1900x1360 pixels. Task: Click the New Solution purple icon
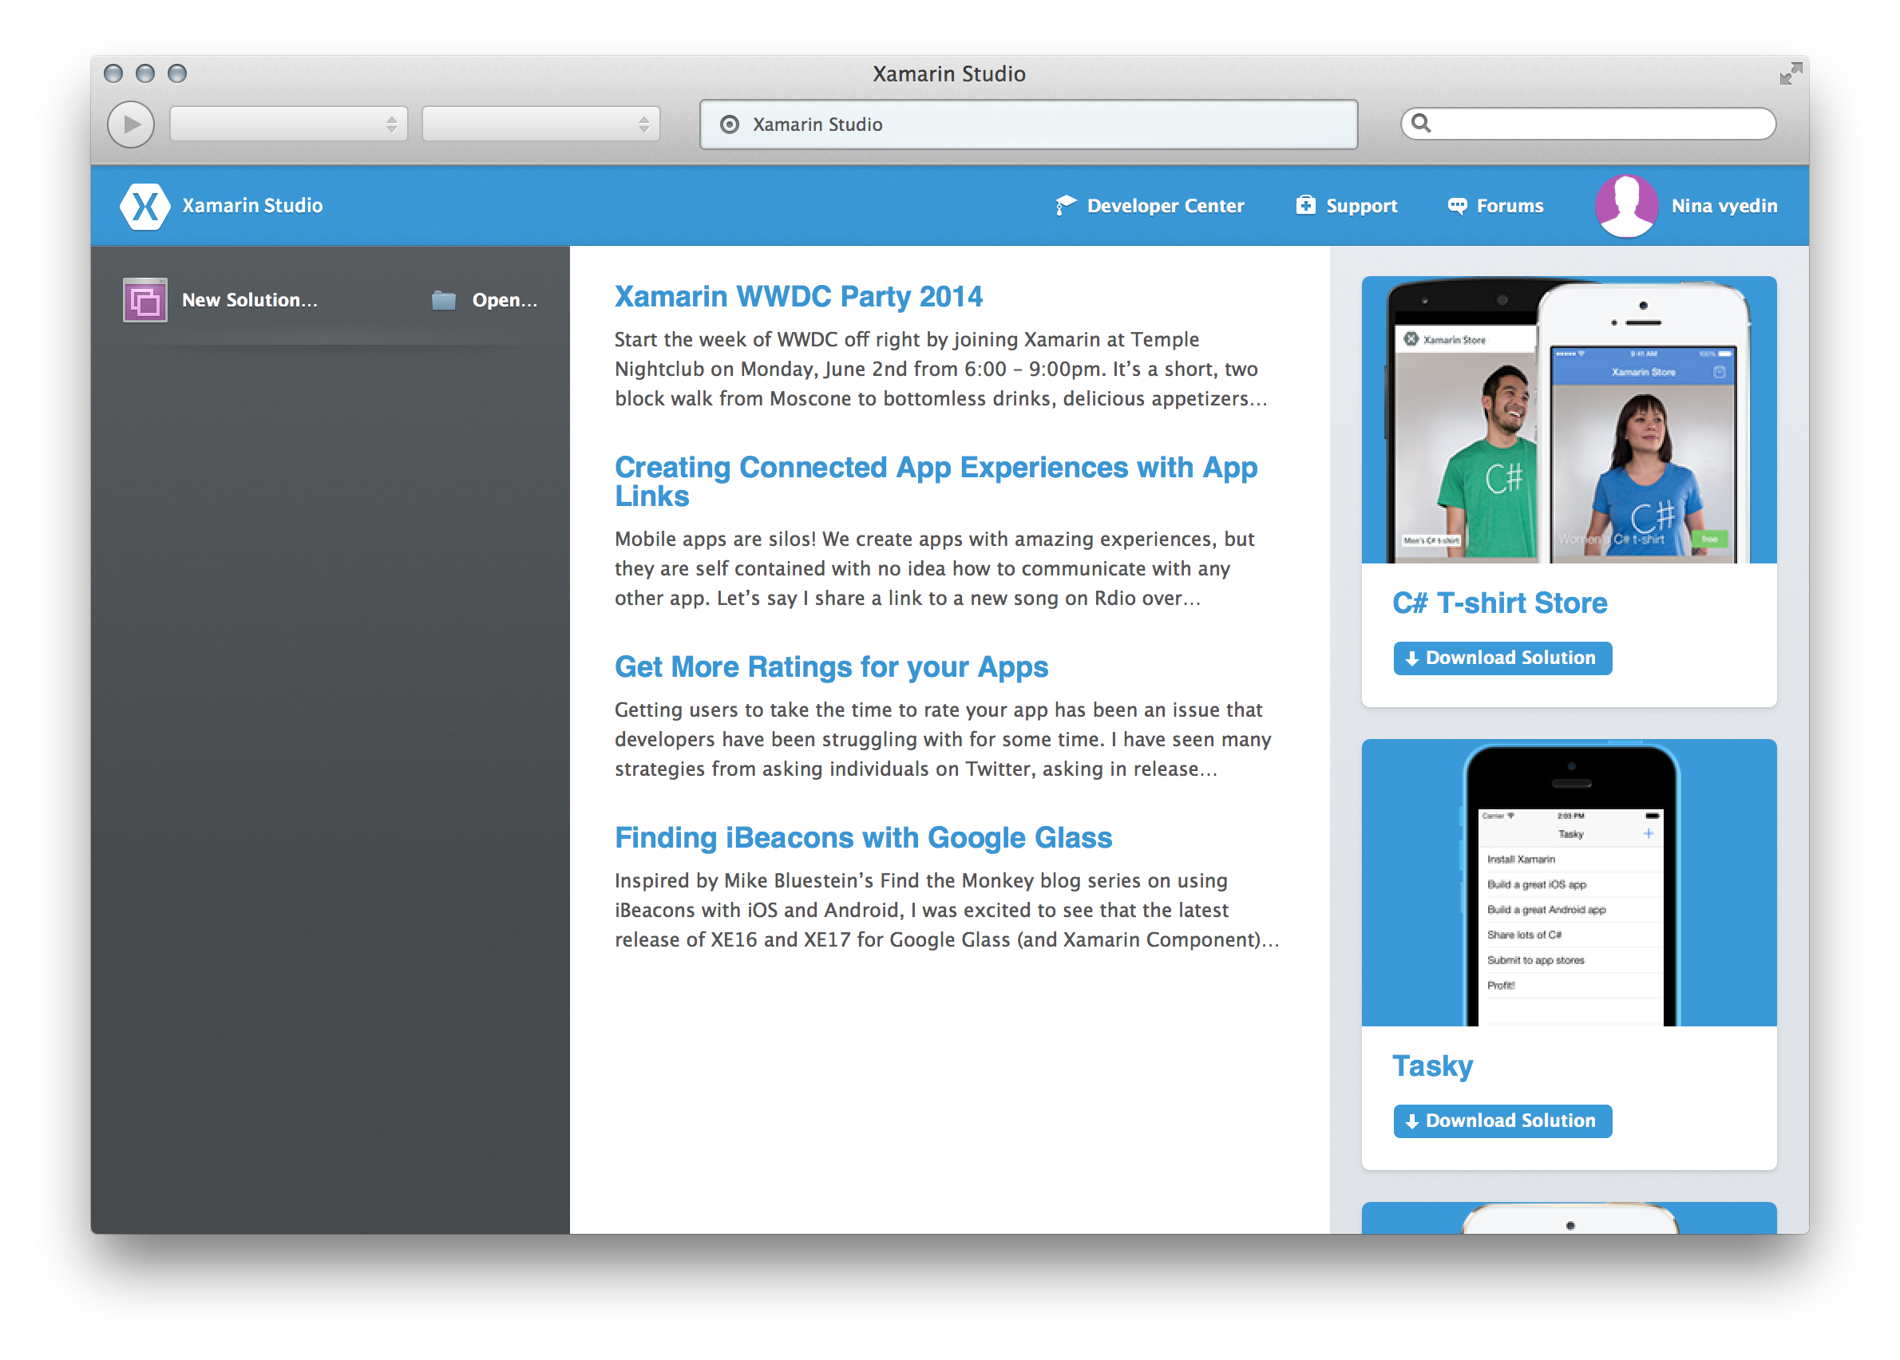(x=145, y=300)
